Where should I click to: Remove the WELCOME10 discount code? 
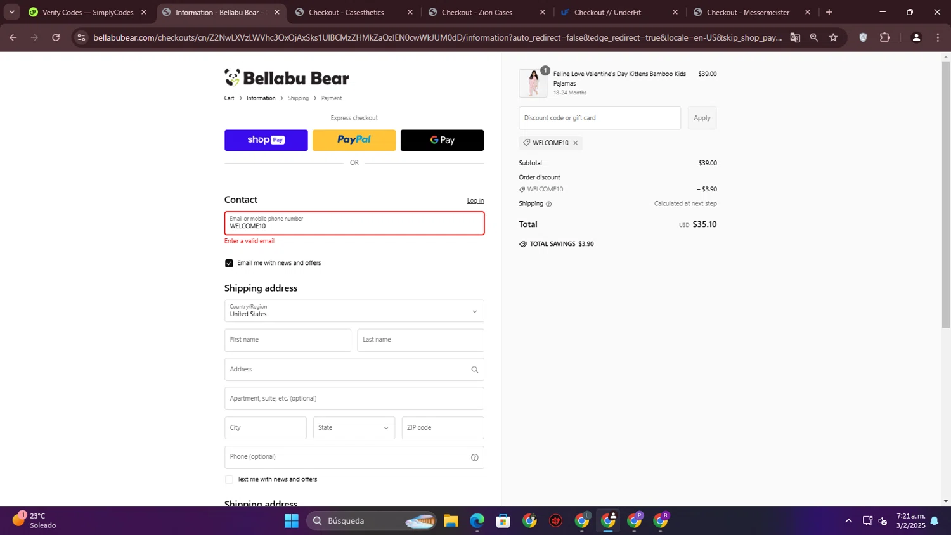576,143
